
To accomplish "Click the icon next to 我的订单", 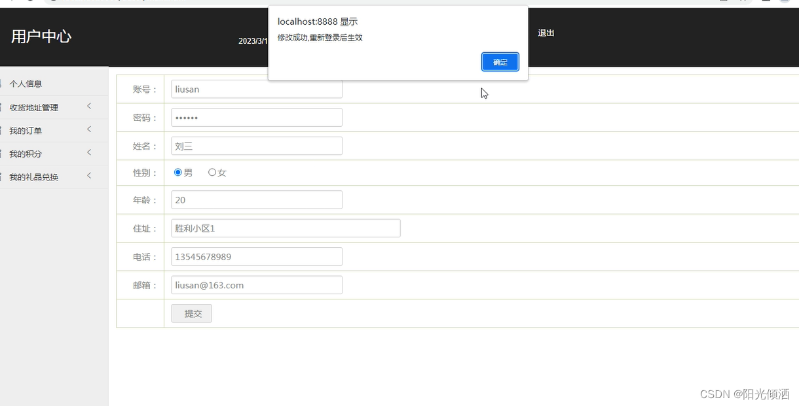I will (x=3, y=129).
